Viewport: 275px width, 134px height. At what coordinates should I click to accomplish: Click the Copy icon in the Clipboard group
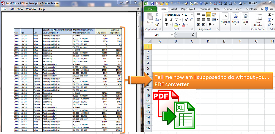click(x=157, y=19)
